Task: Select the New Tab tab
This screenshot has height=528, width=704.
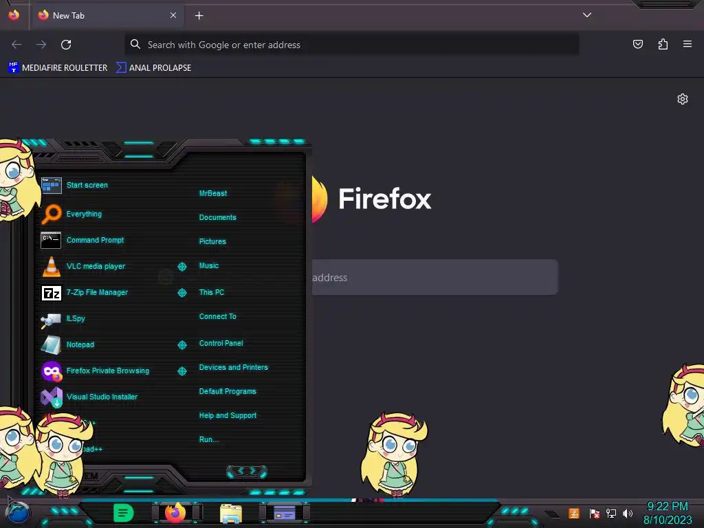Action: (x=107, y=16)
